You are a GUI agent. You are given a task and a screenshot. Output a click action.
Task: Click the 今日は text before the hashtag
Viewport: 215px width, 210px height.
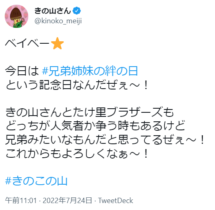coord(22,71)
